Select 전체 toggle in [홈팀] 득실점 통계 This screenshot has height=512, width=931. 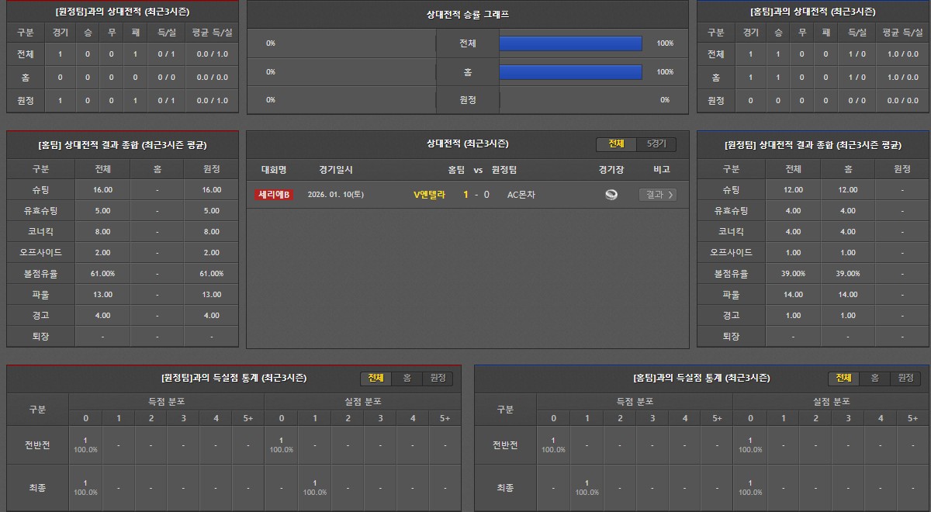point(843,378)
